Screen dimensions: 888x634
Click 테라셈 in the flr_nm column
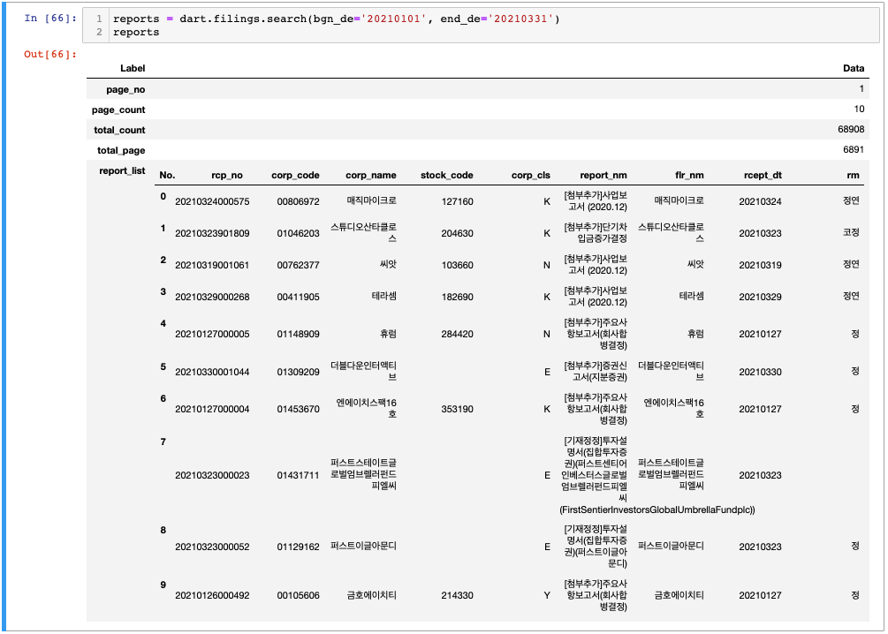coord(692,296)
